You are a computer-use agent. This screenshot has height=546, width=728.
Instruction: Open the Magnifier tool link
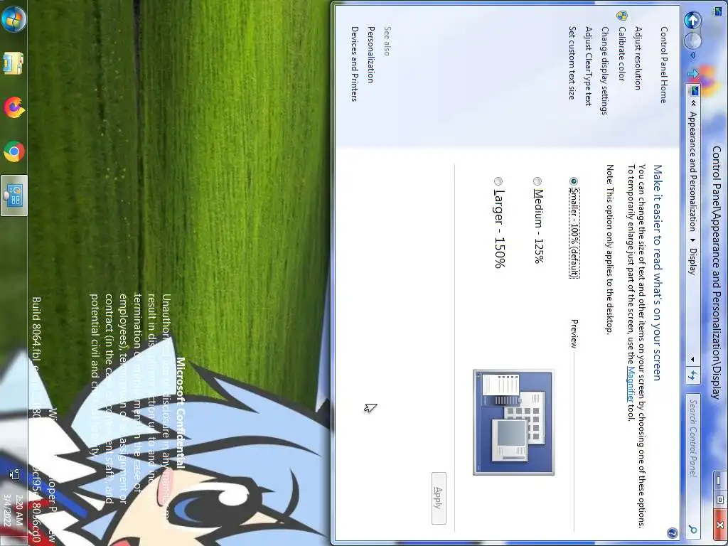[630, 384]
